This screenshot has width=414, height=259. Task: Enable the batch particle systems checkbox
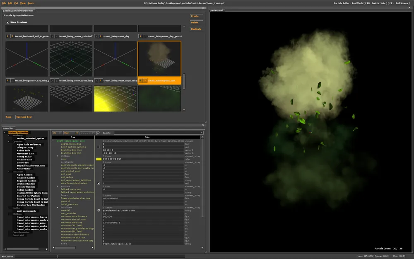coord(99,147)
